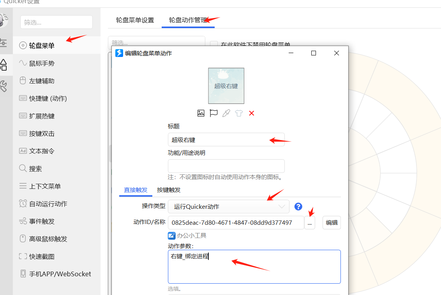441x295 pixels.
Task: Click the 办公小工具 action name
Action: (192, 236)
